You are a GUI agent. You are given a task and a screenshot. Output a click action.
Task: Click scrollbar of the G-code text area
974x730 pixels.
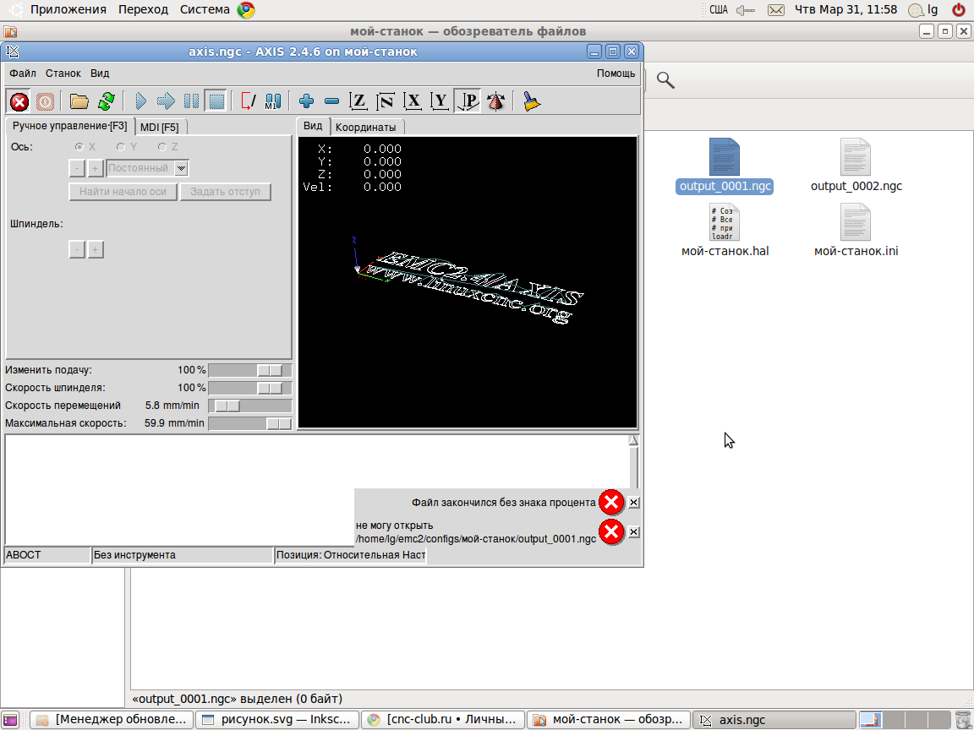click(x=633, y=462)
